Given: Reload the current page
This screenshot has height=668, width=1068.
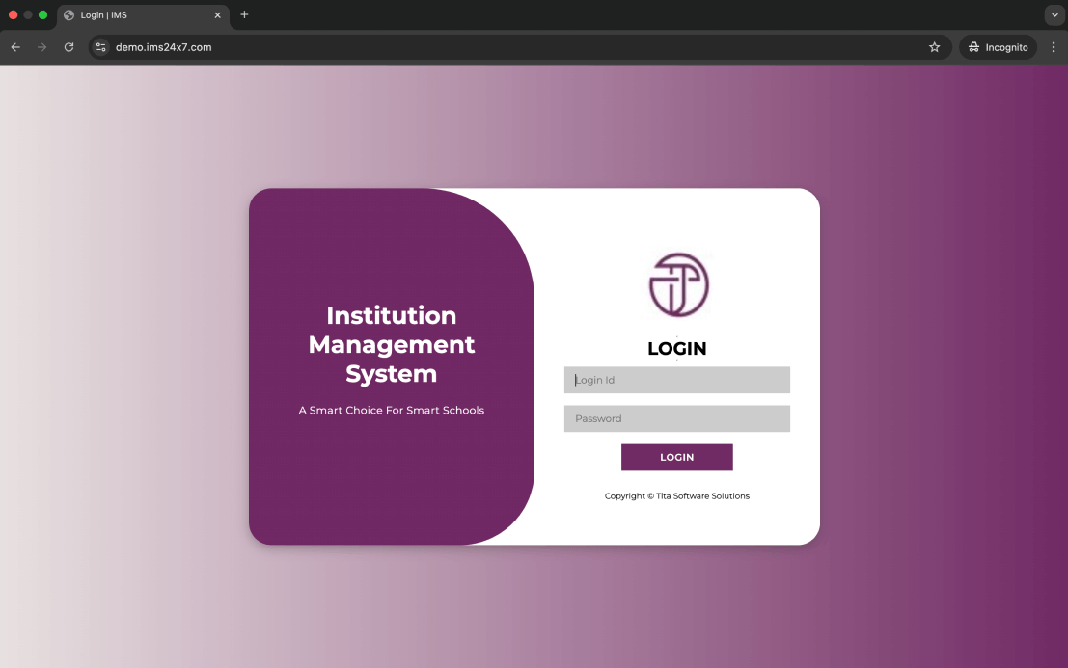Looking at the screenshot, I should pyautogui.click(x=68, y=47).
